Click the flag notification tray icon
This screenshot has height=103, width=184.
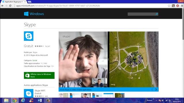pos(160,100)
